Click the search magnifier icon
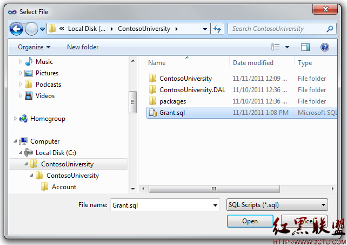Screen dimensions: 347x245 tap(330, 29)
